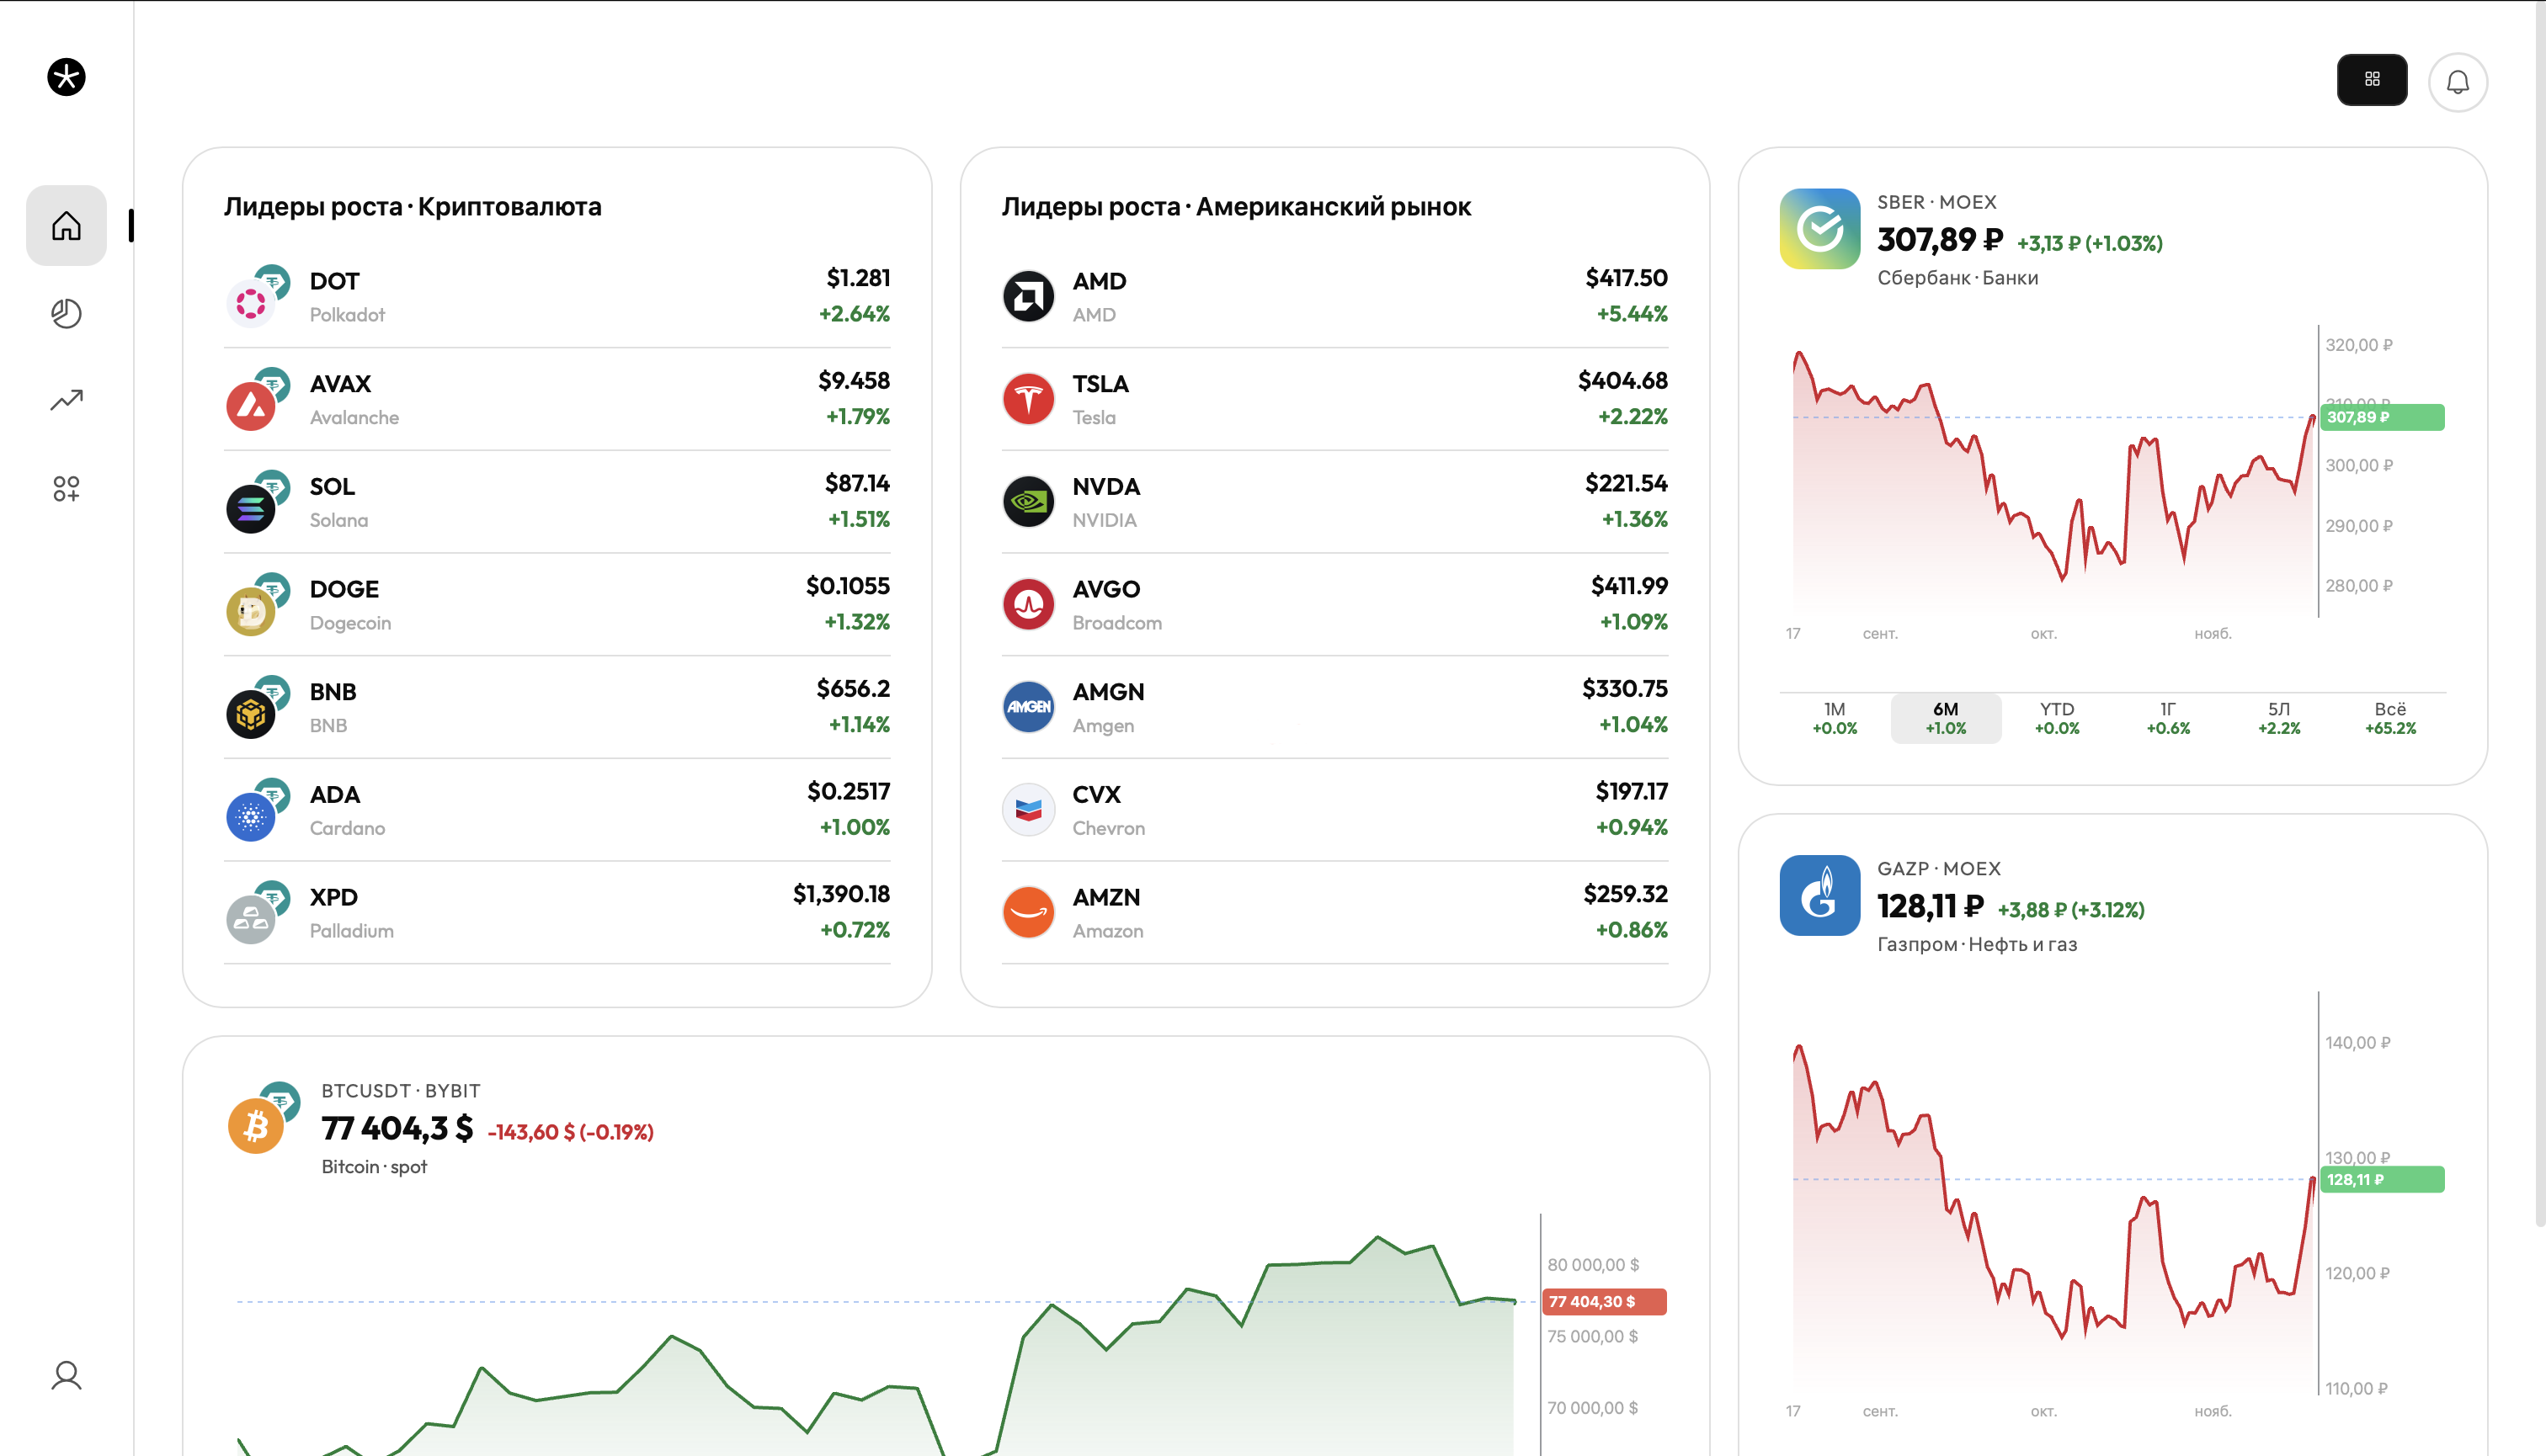
Task: Click the ADA price $0.2517
Action: point(849,791)
